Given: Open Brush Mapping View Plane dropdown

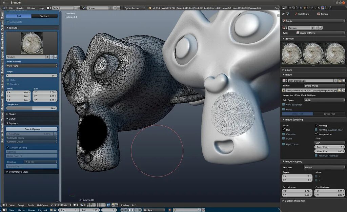Looking at the screenshot, I should point(32,66).
